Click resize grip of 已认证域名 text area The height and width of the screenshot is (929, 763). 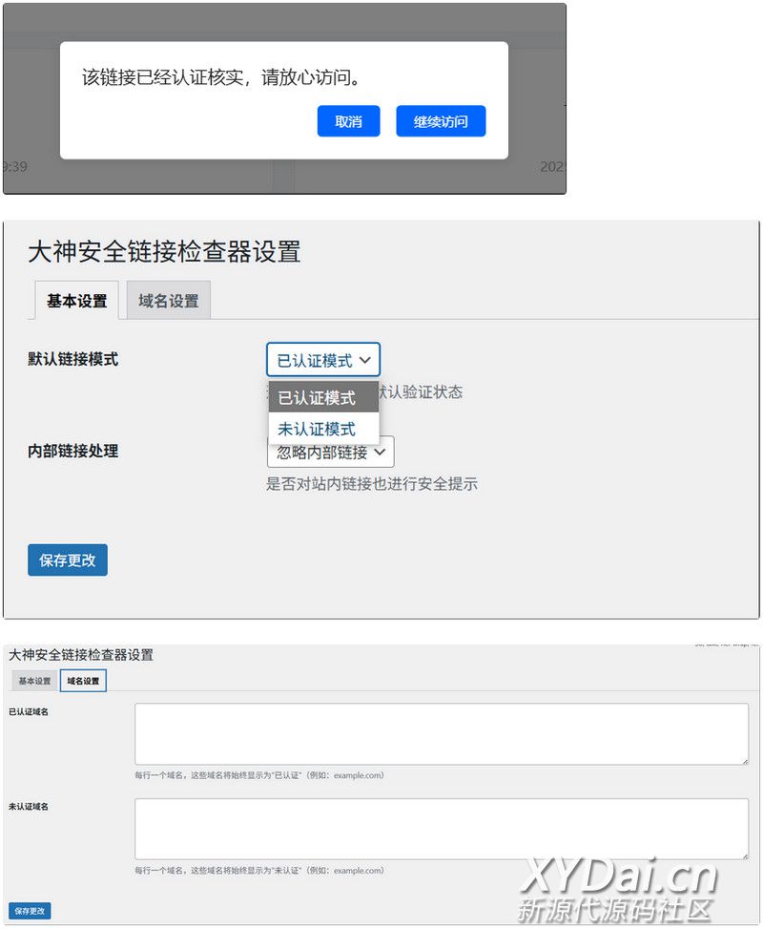(744, 760)
